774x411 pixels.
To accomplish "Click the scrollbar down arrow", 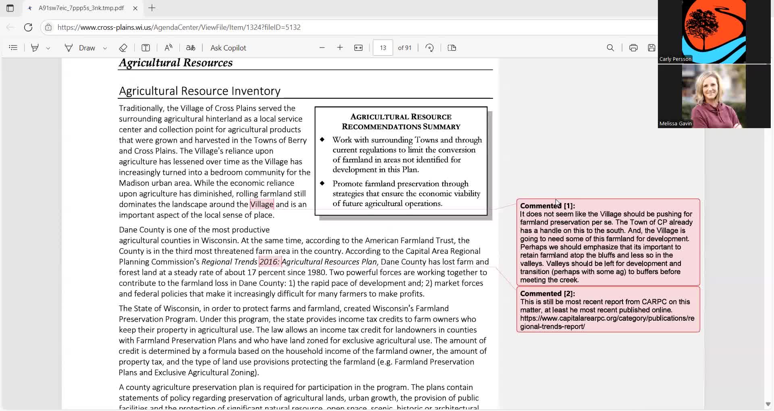I will 768,404.
